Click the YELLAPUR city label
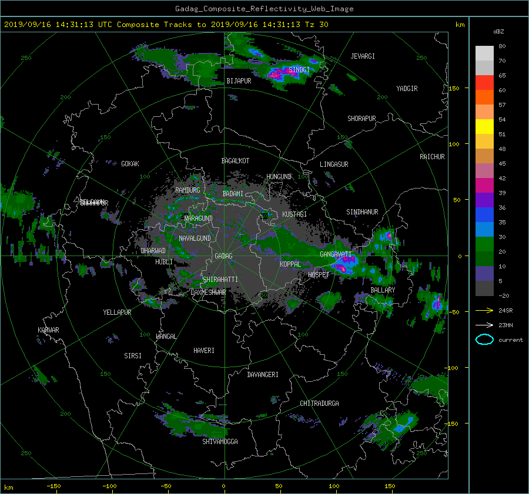The width and height of the screenshot is (529, 494). [x=117, y=312]
